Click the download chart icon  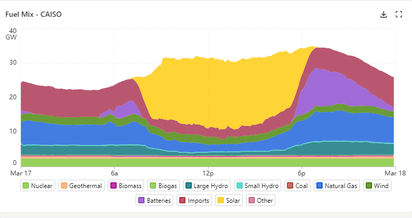pos(384,14)
